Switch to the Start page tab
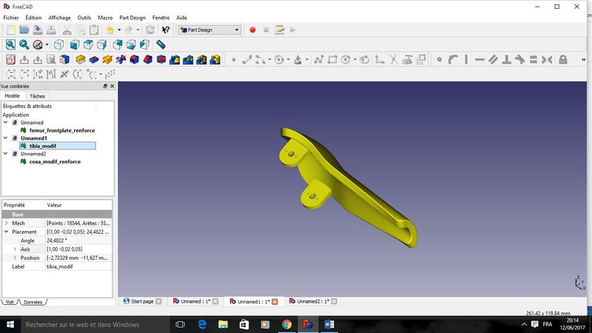The height and width of the screenshot is (333, 592). coord(141,301)
